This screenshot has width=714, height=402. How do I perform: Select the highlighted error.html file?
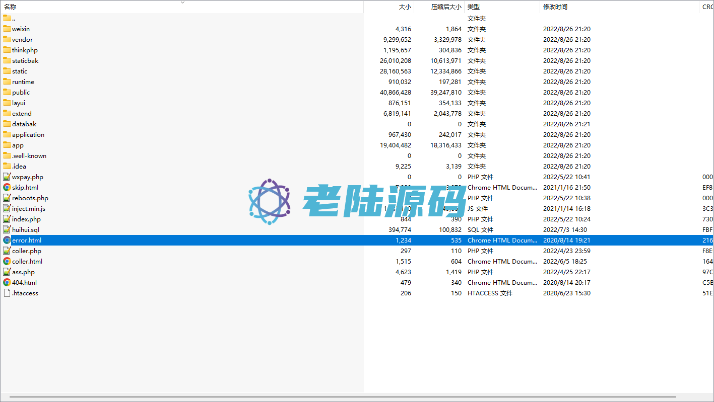click(27, 240)
